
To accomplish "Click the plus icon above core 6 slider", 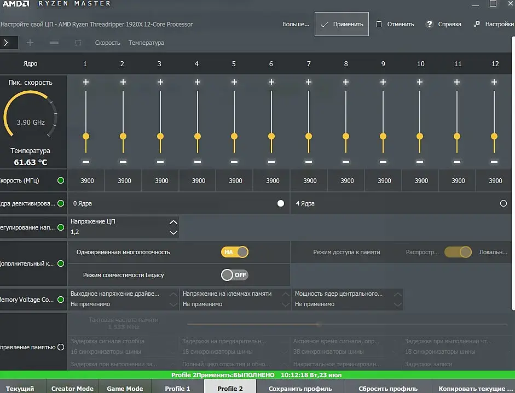I will coord(271,82).
